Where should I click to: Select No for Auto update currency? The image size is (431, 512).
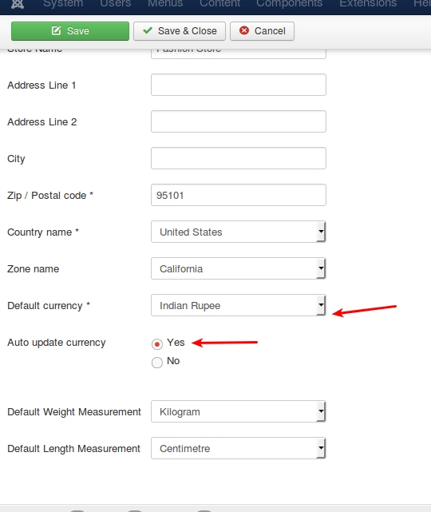tap(157, 362)
